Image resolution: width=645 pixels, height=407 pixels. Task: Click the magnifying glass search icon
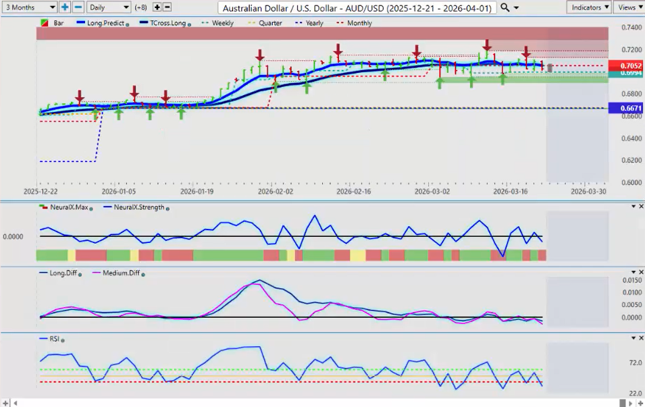pos(505,7)
